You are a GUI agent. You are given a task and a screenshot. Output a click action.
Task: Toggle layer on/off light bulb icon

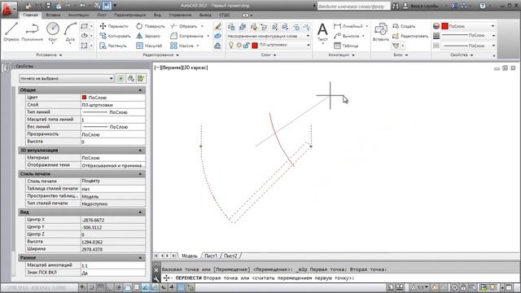[x=231, y=46]
